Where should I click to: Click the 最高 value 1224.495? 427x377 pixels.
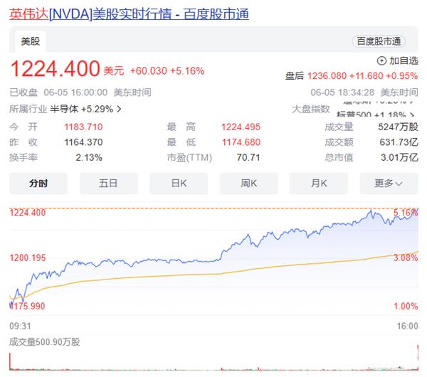[x=241, y=127]
